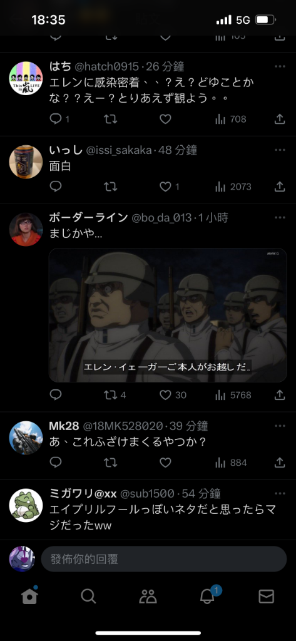296x641 pixels.
Task: Retweet the post by いっし @issi_sakaka
Action: pyautogui.click(x=110, y=187)
